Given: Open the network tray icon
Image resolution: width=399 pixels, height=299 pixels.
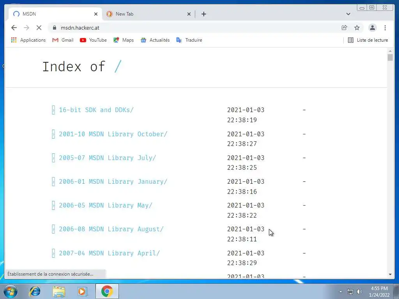Looking at the screenshot, I should coord(350,292).
